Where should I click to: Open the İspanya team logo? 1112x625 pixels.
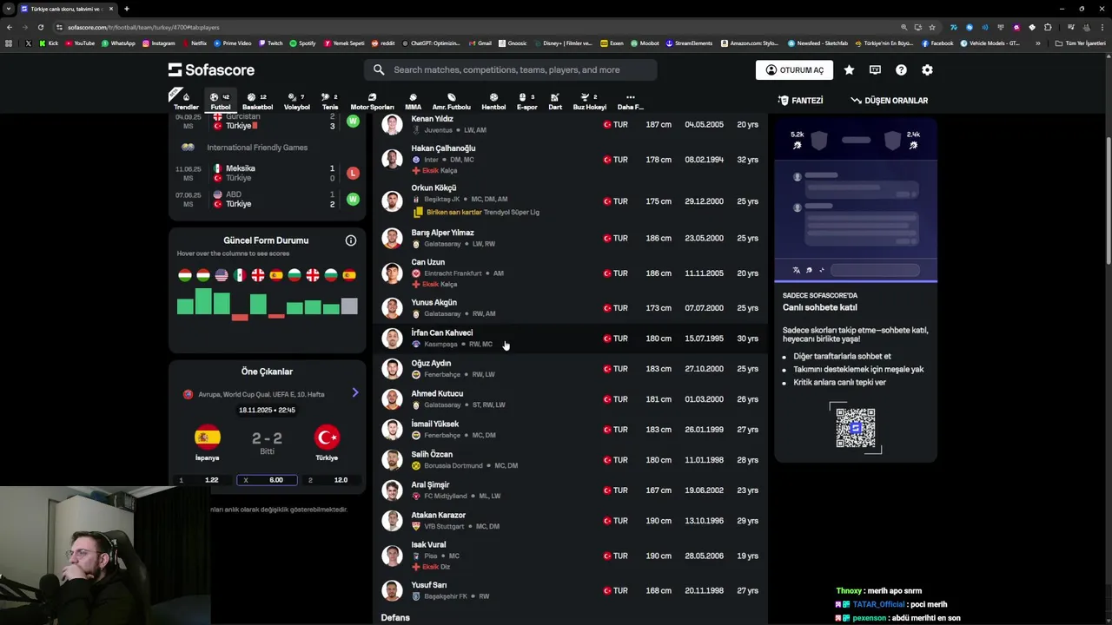(208, 437)
